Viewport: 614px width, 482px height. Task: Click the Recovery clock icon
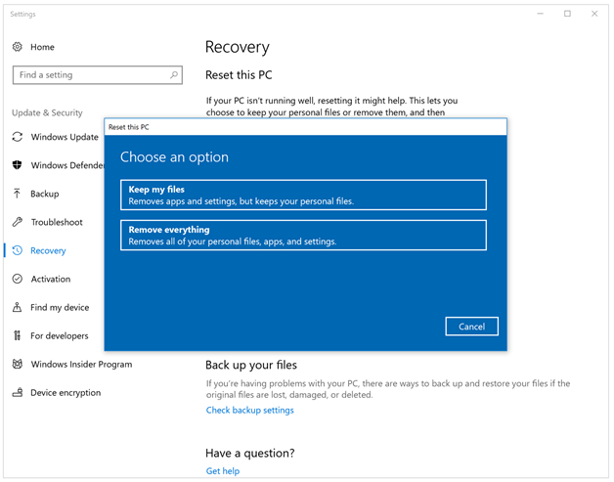[x=18, y=250]
